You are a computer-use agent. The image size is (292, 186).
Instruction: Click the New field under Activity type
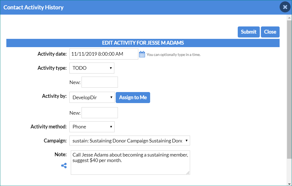100,82
